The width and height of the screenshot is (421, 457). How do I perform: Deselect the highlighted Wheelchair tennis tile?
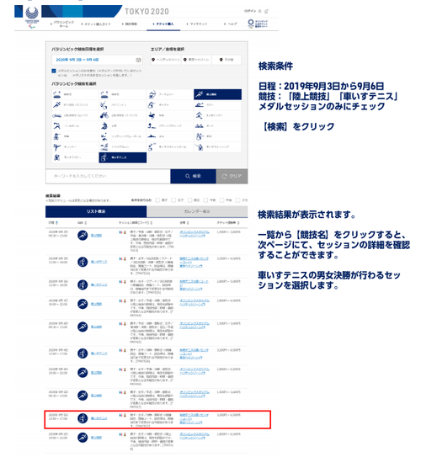[x=122, y=157]
